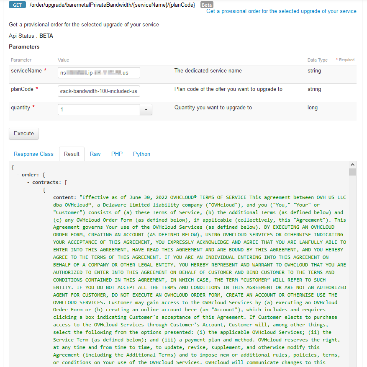Switch to the Raw tab
This screenshot has height=367, width=367.
tap(95, 154)
